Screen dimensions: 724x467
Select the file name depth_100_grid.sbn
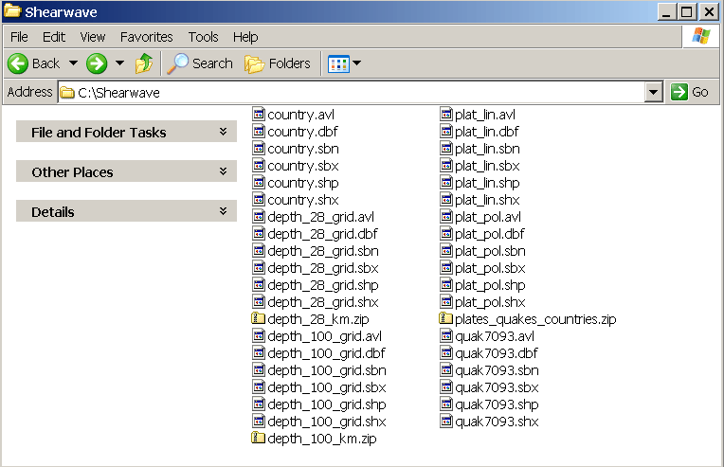pyautogui.click(x=327, y=370)
